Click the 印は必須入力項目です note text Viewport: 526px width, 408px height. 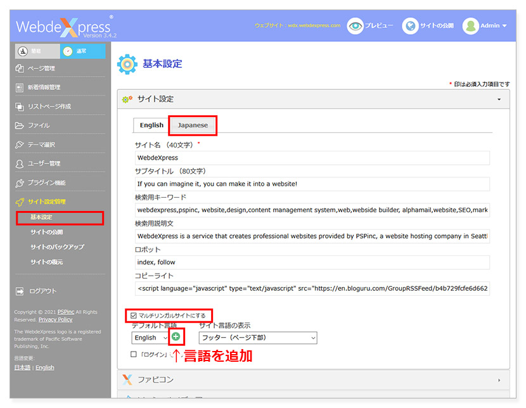(x=482, y=84)
